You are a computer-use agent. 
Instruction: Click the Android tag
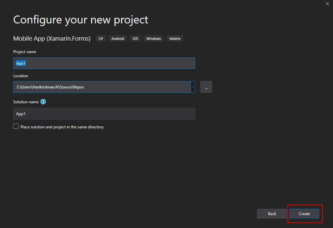point(118,39)
